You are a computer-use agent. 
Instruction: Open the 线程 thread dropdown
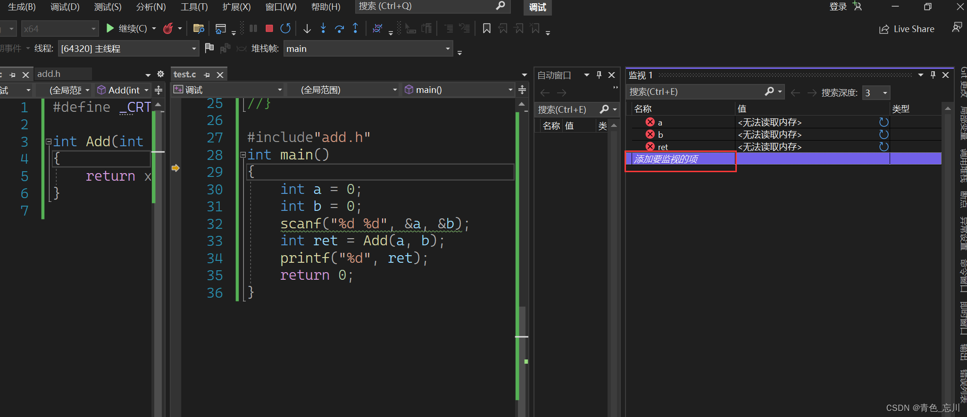(193, 49)
